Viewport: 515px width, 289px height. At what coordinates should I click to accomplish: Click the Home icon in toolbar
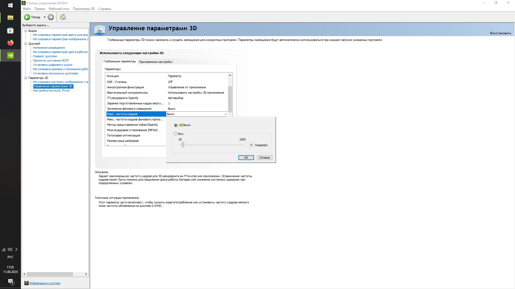click(x=63, y=17)
